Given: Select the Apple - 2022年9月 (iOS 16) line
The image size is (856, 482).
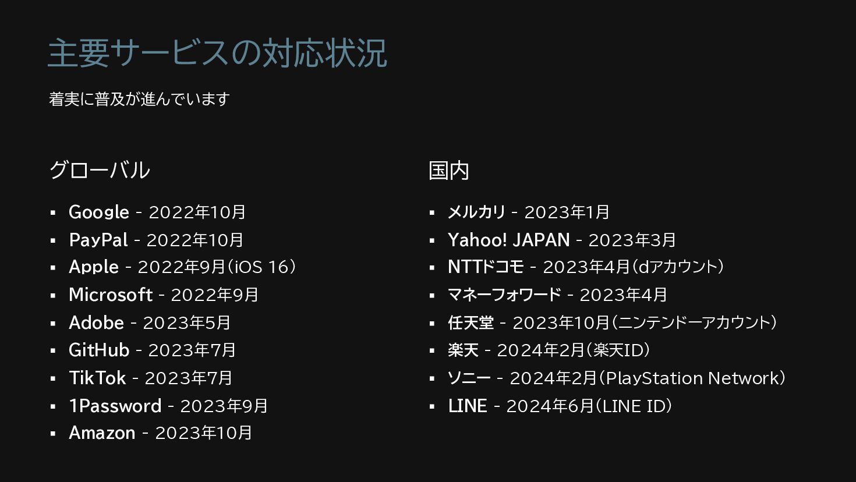Looking at the screenshot, I should pyautogui.click(x=182, y=267).
